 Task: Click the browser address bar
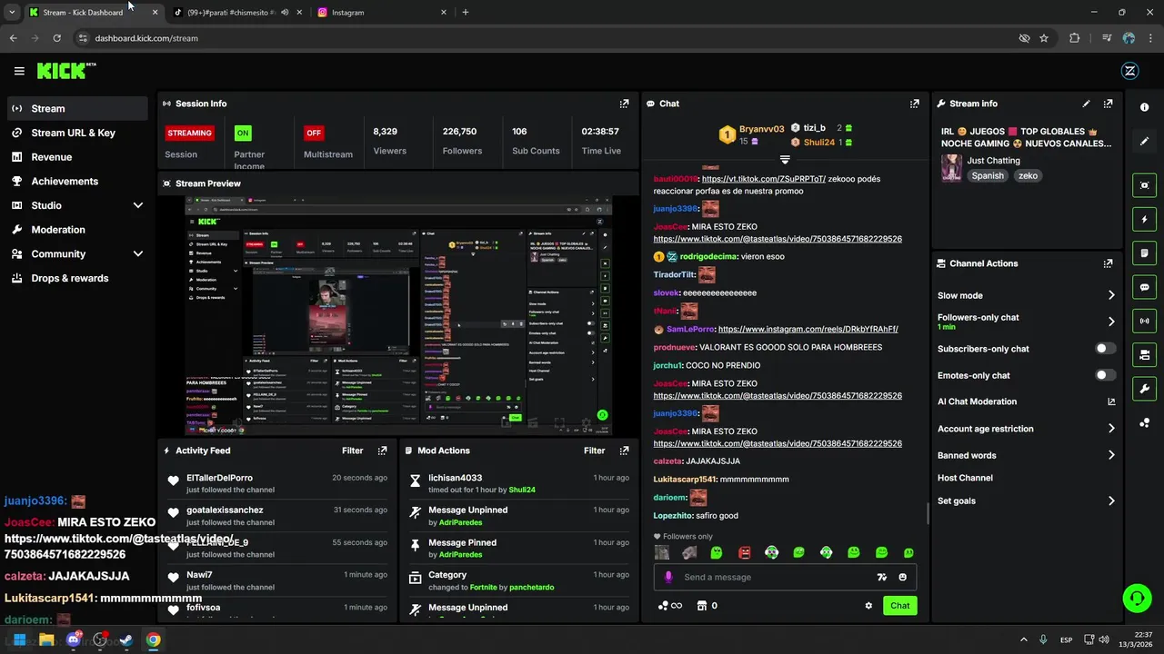(546, 38)
